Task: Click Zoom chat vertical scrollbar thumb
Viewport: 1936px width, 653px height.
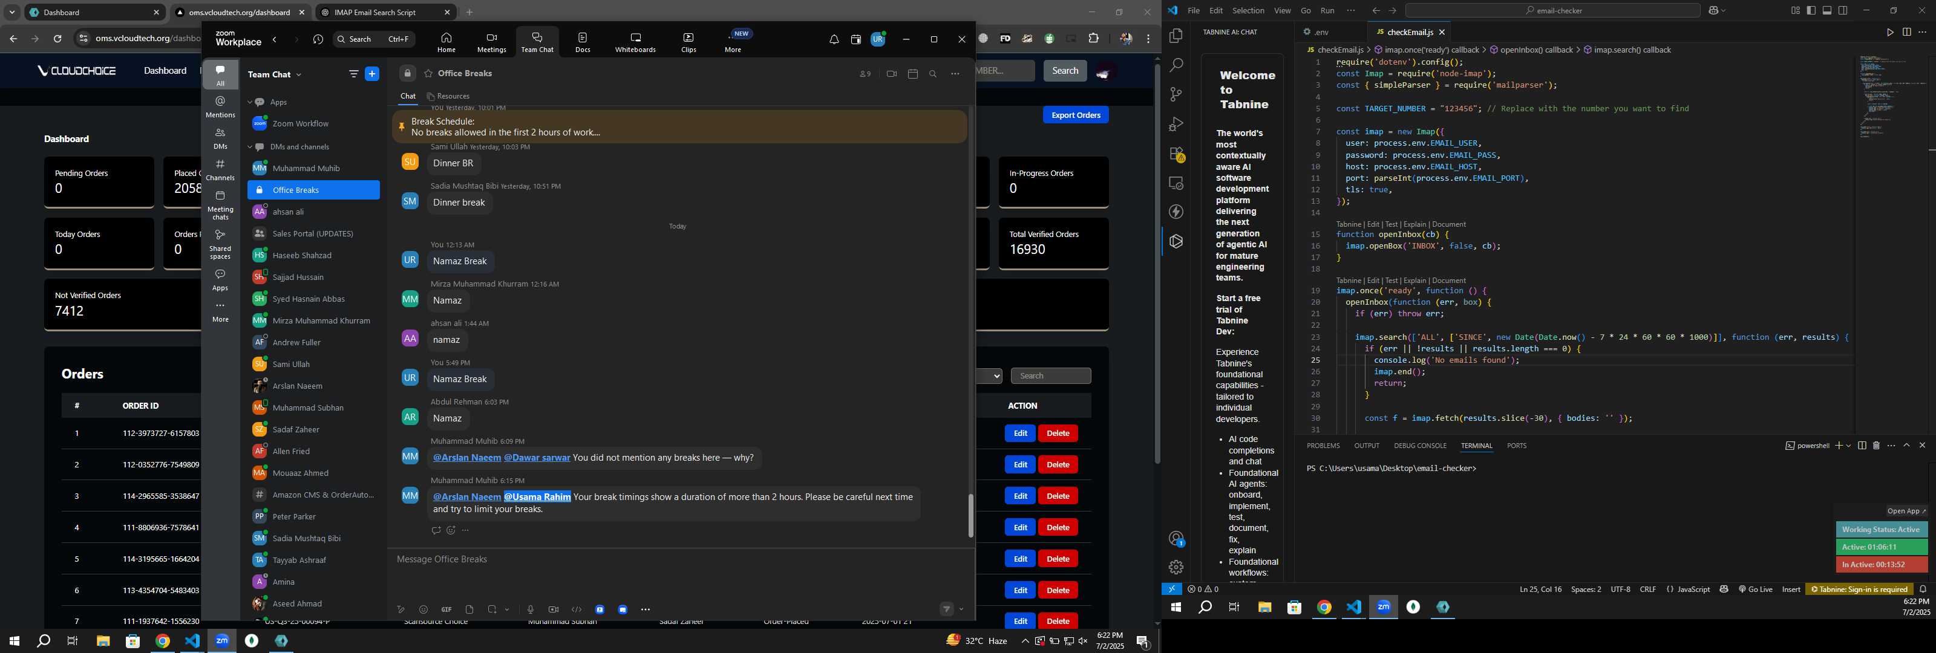Action: point(970,516)
